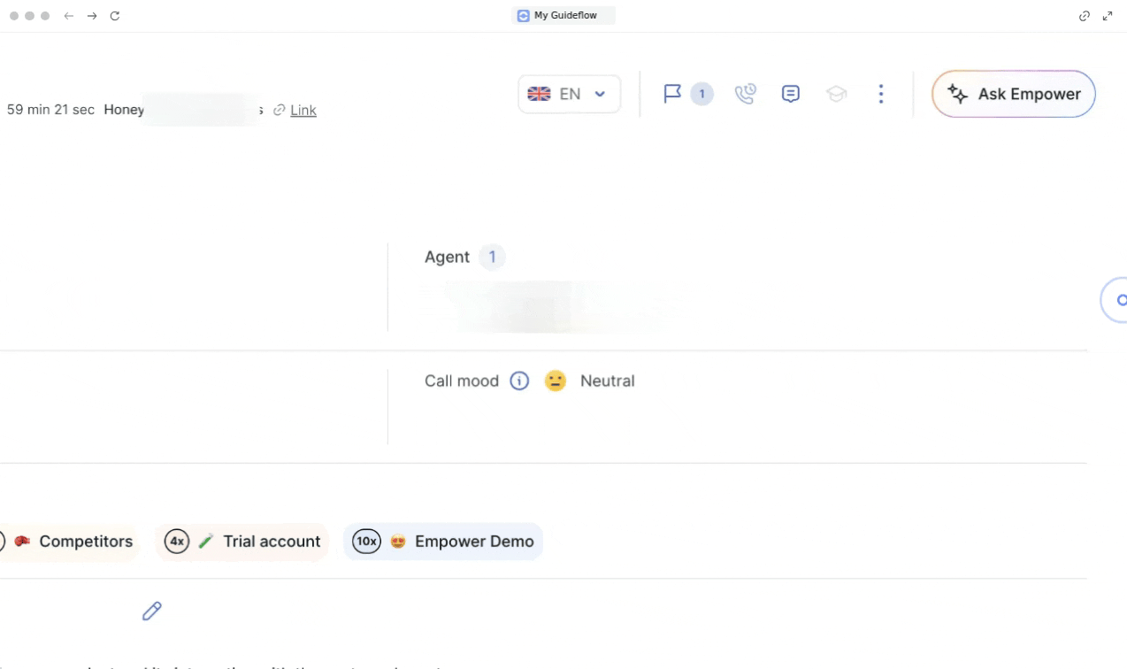This screenshot has height=669, width=1127.
Task: Open the phone call icon
Action: click(x=746, y=94)
